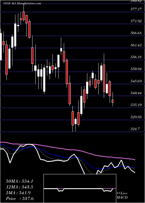This screenshot has width=145, height=203.
Task: Select the 524.7 price axis label
Action: click(135, 129)
